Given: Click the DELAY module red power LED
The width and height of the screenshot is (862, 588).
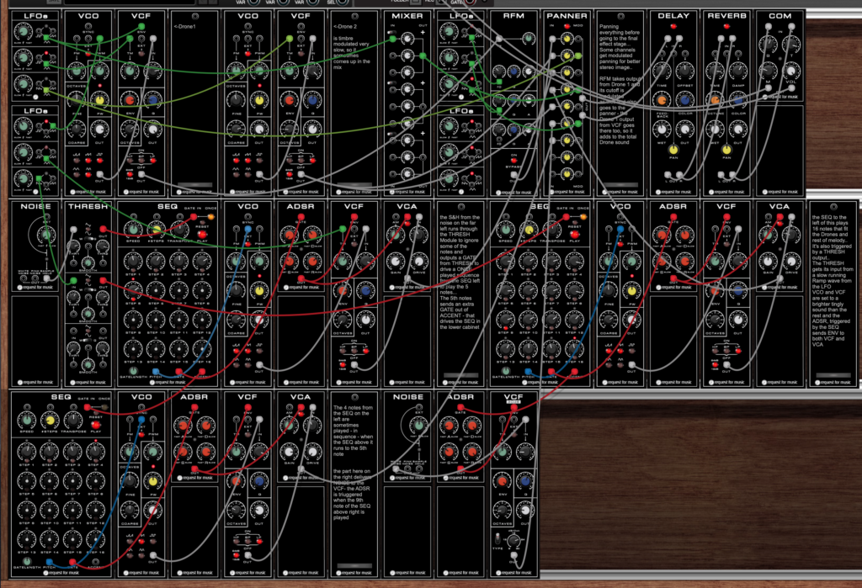Looking at the screenshot, I should (673, 27).
